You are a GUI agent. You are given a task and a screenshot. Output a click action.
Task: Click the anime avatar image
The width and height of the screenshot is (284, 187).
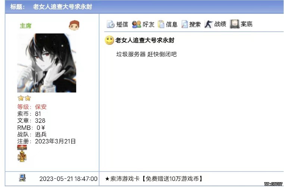point(47,63)
